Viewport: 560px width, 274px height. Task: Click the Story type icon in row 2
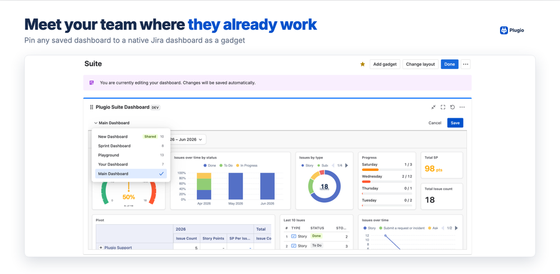pyautogui.click(x=294, y=246)
